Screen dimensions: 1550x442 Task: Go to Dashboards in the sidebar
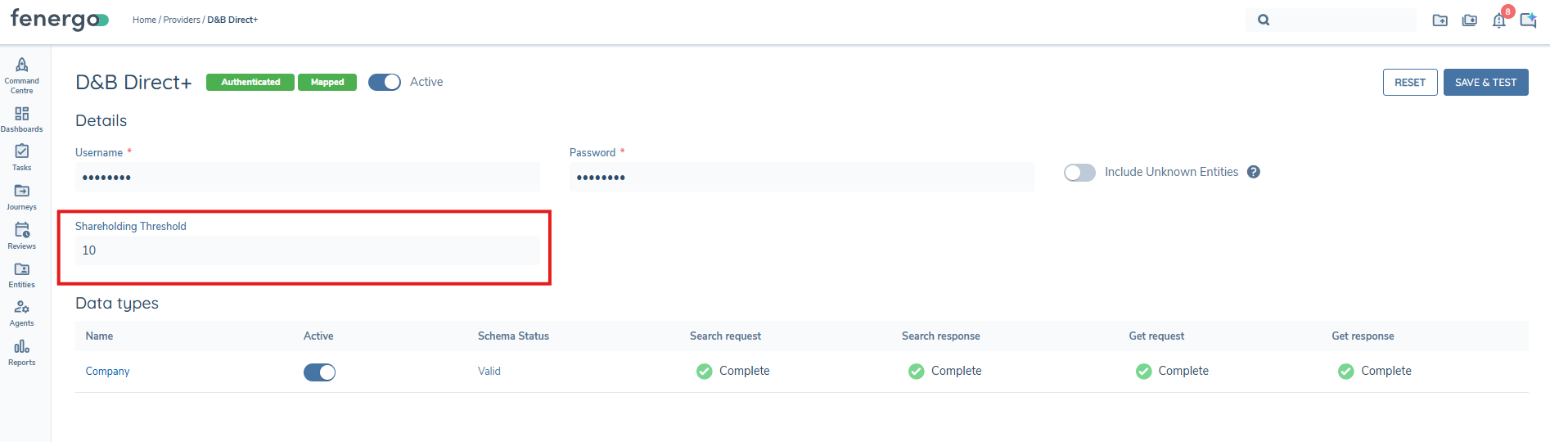click(x=22, y=114)
